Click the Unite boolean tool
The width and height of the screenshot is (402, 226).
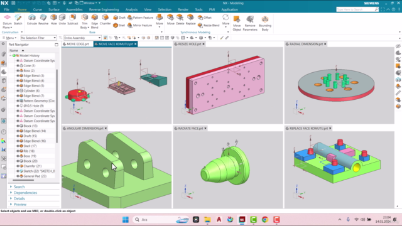62,19
